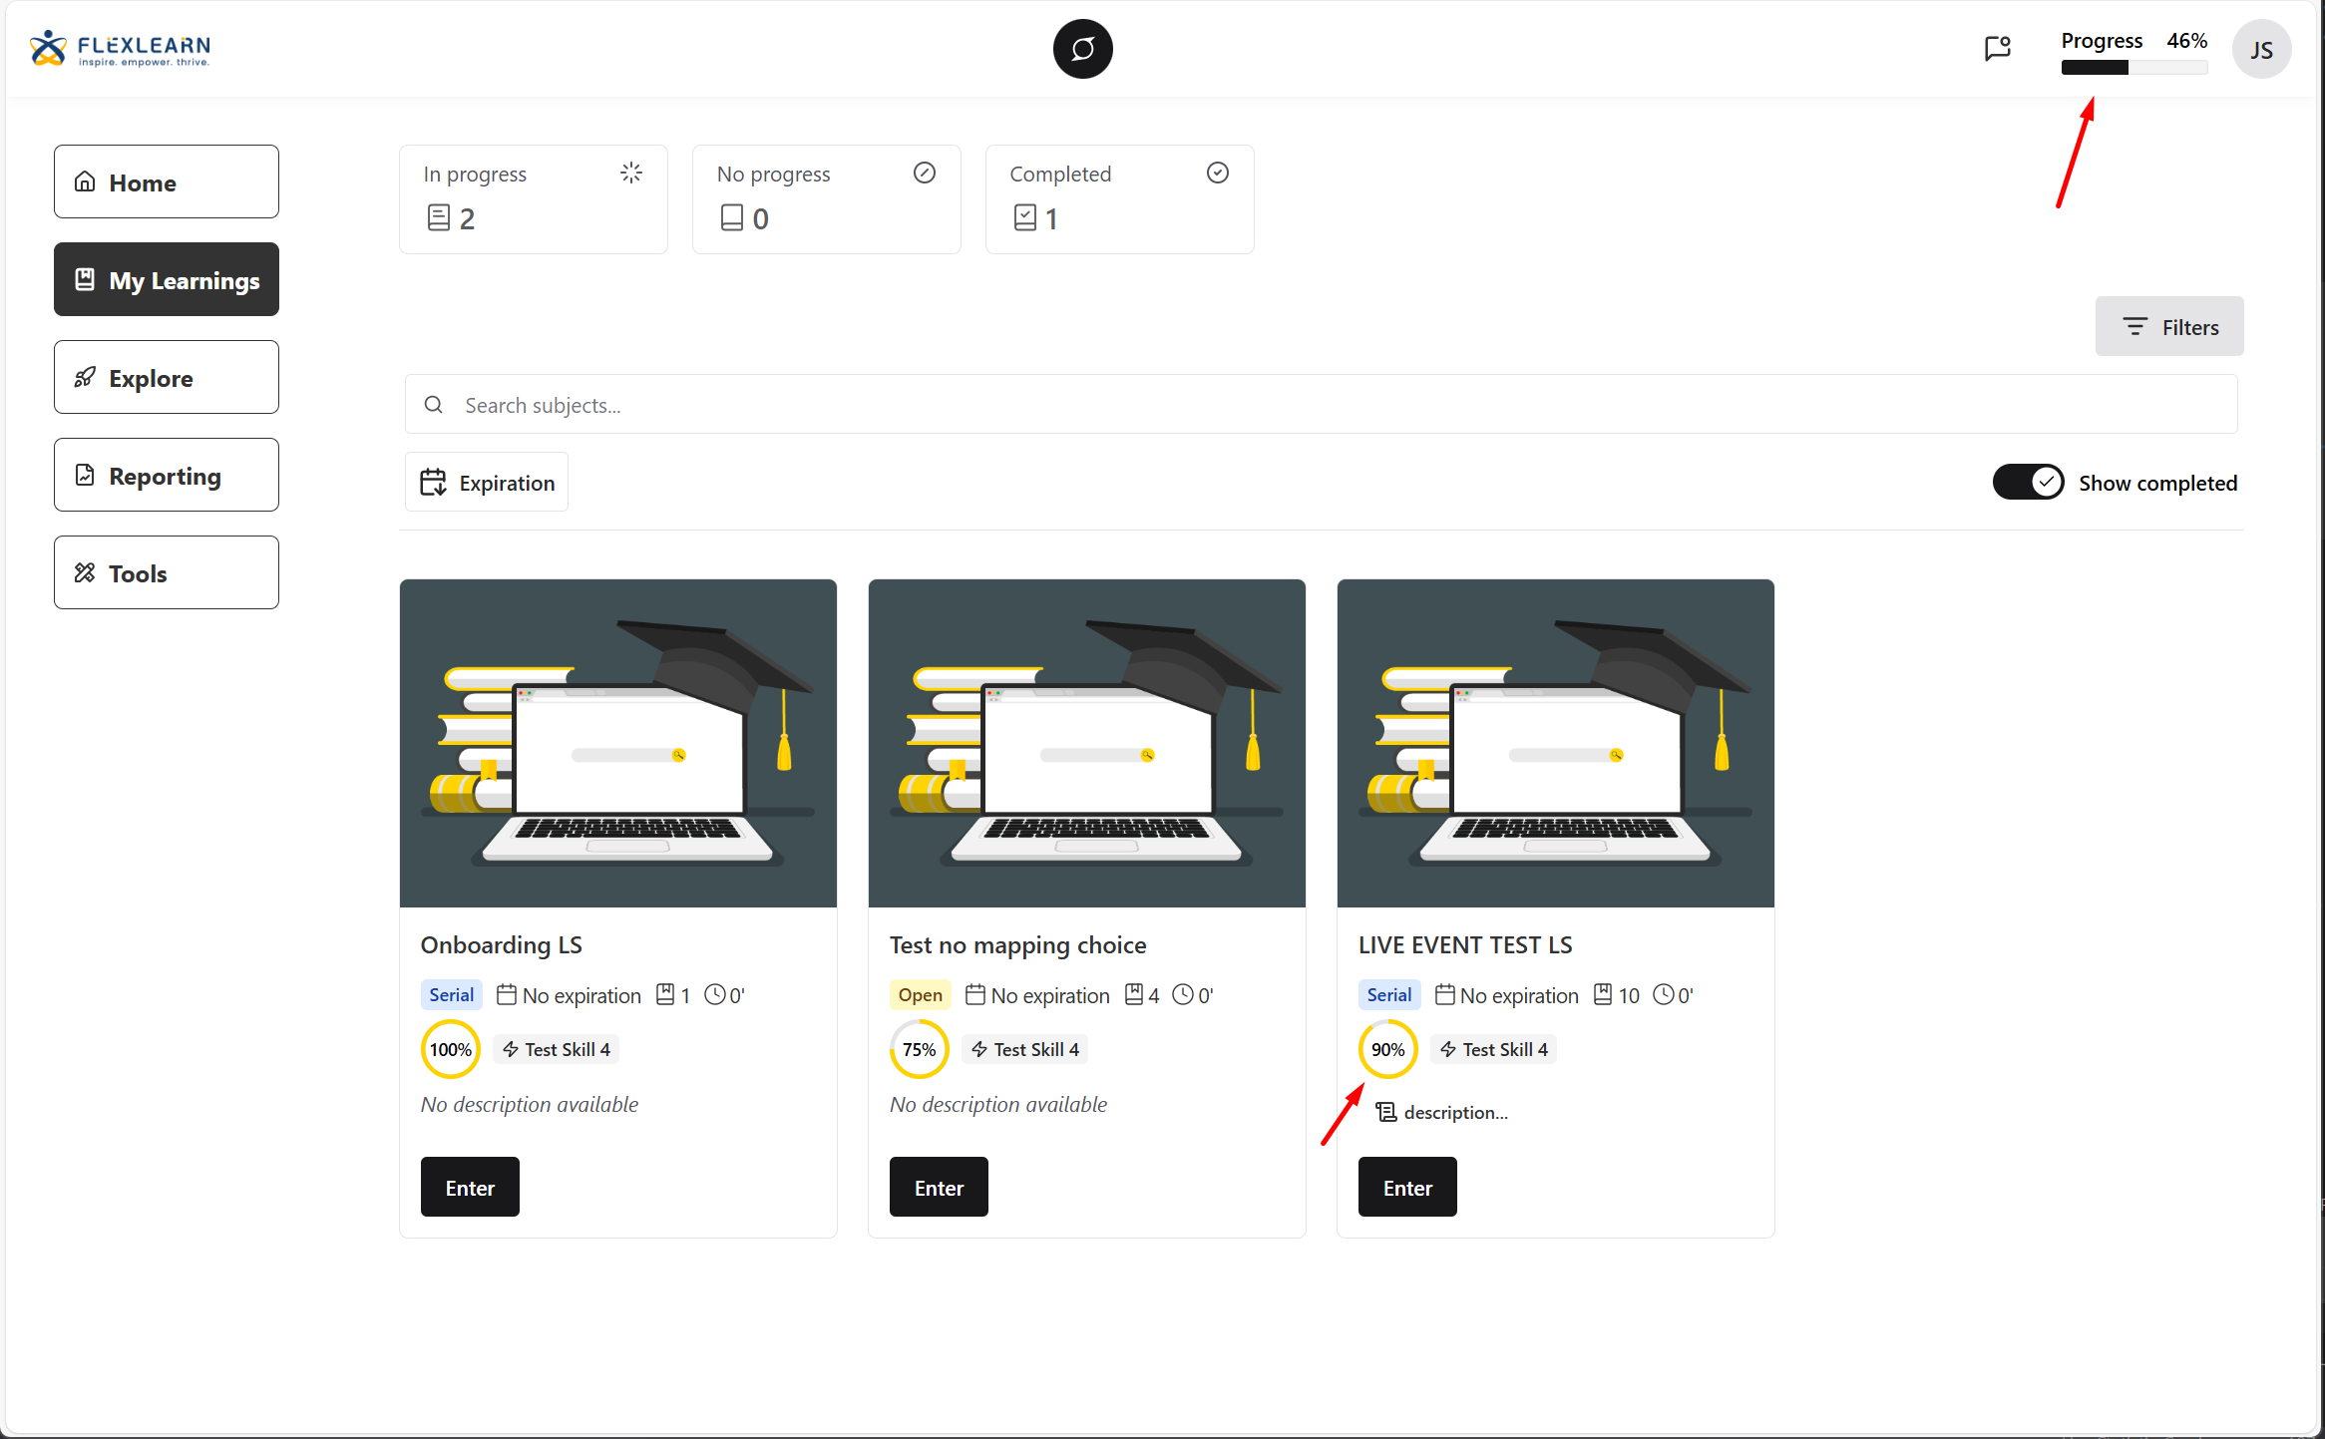2325x1439 pixels.
Task: Go to Home in sidebar
Action: click(167, 182)
